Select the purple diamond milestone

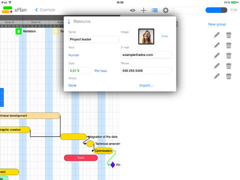coord(113,165)
